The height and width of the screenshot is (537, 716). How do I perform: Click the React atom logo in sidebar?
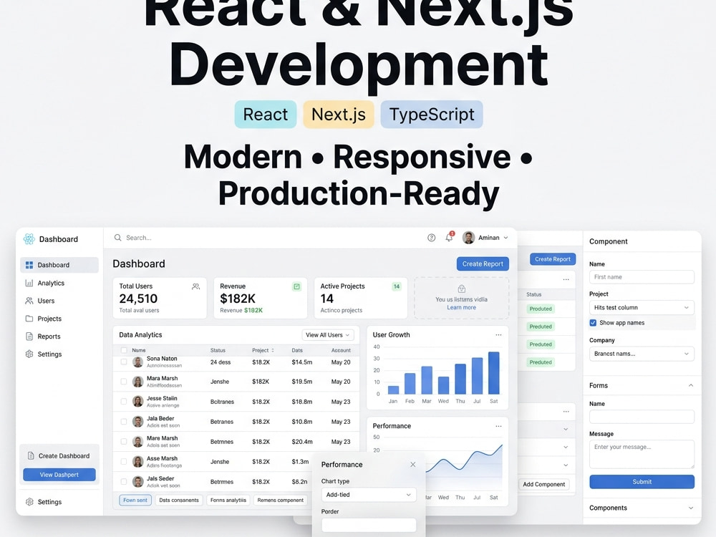click(29, 239)
